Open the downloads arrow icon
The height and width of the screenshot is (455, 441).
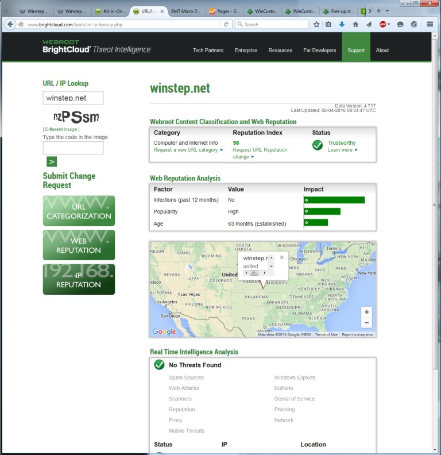(x=342, y=25)
